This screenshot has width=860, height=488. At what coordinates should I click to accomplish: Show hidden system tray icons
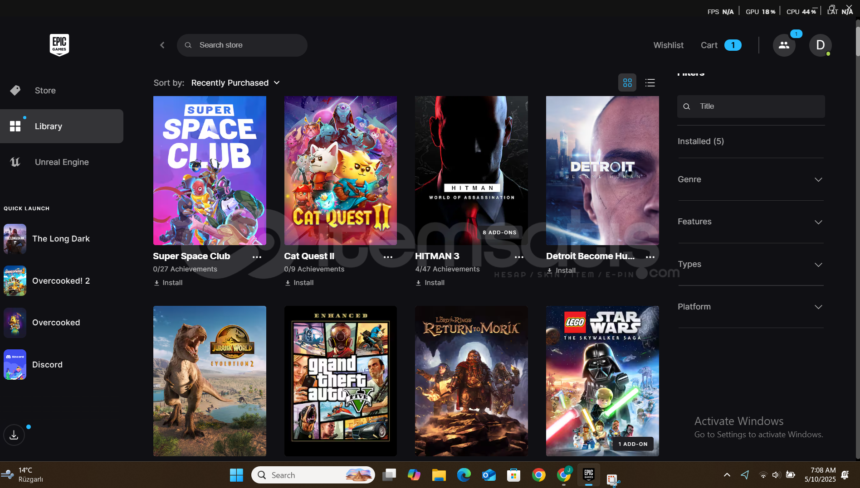(727, 475)
